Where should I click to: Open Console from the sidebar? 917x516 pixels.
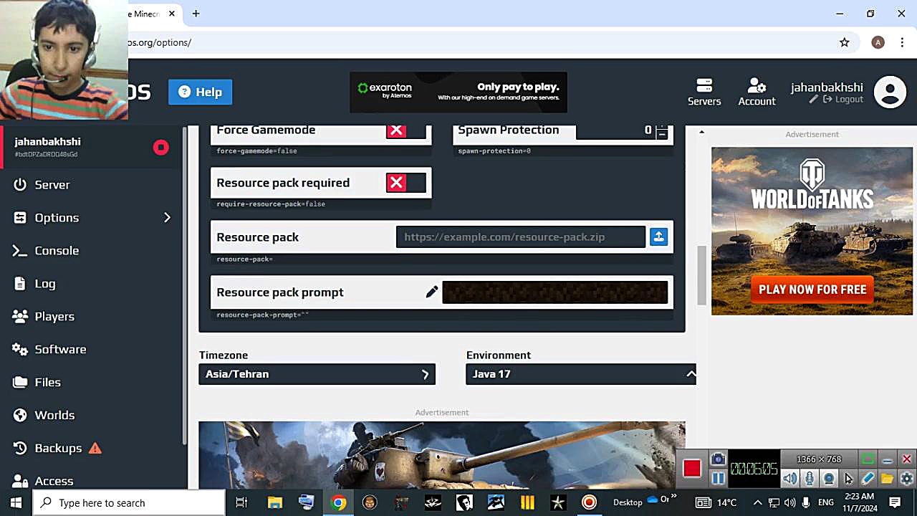tap(57, 251)
